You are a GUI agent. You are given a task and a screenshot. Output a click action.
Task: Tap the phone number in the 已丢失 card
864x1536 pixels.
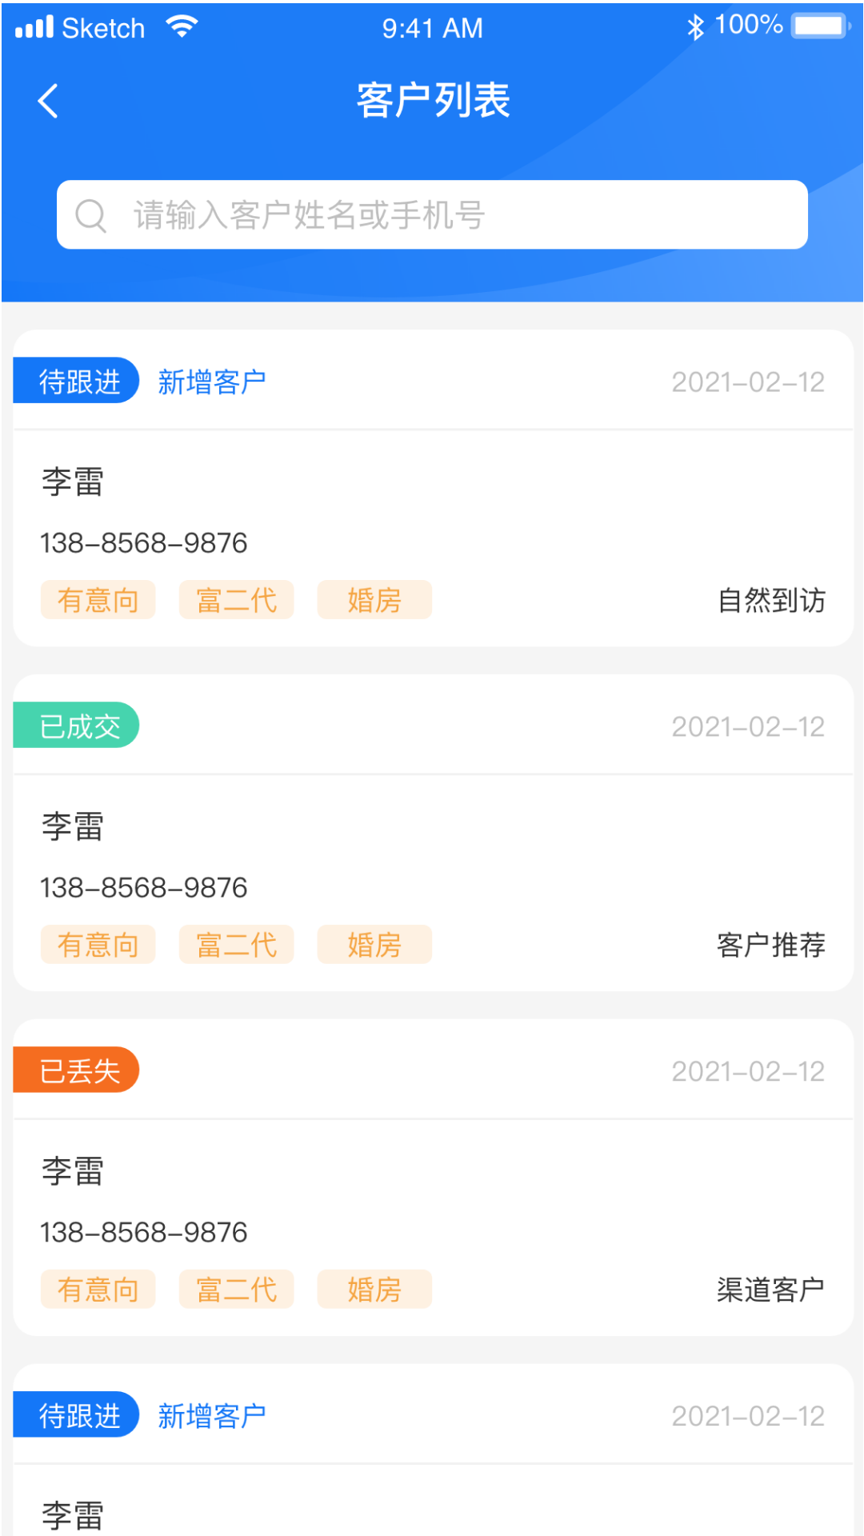[144, 1232]
